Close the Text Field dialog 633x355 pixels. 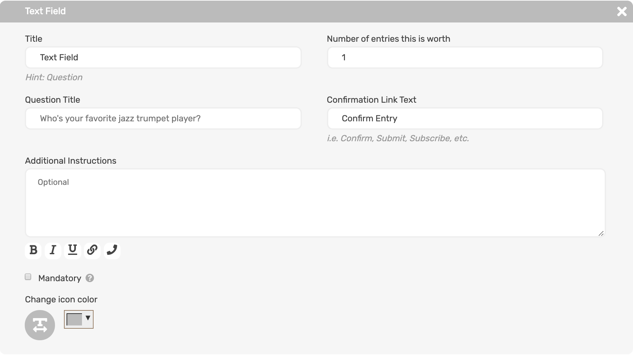pos(622,12)
